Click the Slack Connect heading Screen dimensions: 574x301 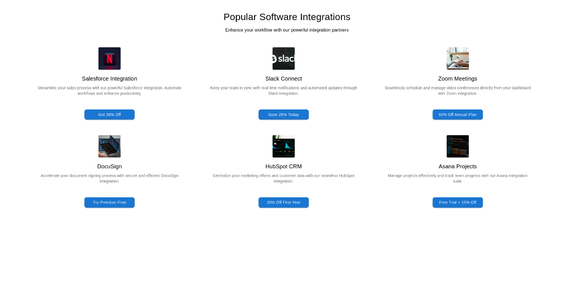coord(284,79)
